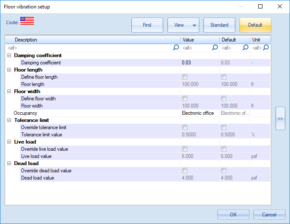Click the Description filter search icon
Screen dimensions: 290x224
tap(176, 48)
